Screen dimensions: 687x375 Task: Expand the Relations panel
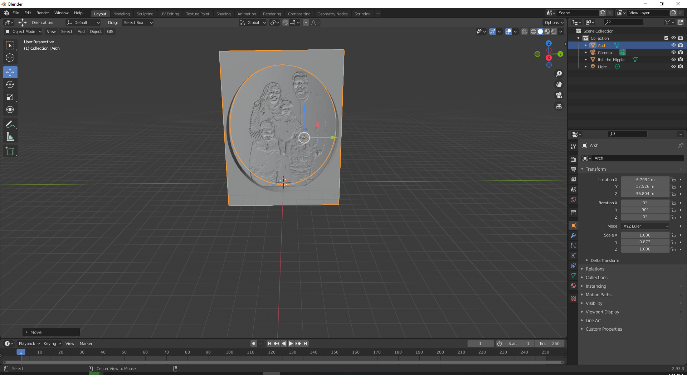click(x=595, y=269)
